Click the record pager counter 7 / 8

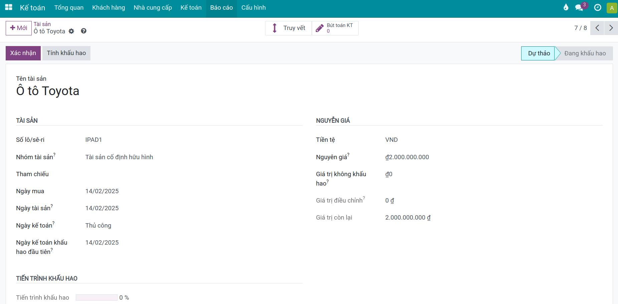point(580,28)
